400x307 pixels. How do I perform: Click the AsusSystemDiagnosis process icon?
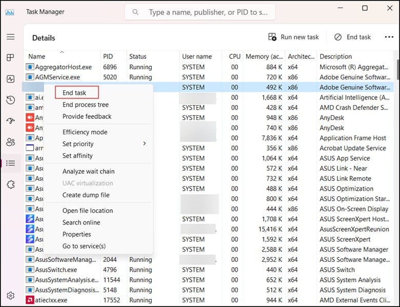(30, 290)
